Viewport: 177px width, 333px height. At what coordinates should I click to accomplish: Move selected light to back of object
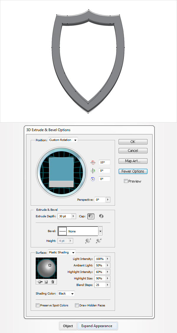[39, 282]
